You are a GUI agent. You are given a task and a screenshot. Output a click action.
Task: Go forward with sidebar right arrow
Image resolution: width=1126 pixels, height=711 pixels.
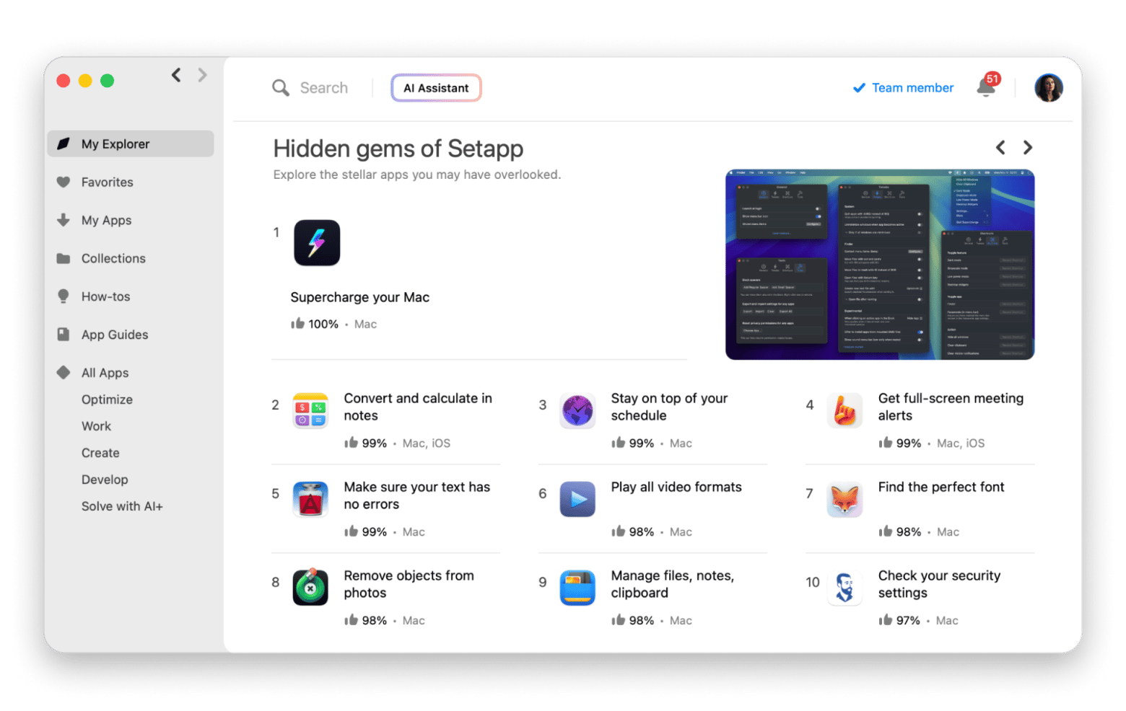click(x=202, y=75)
